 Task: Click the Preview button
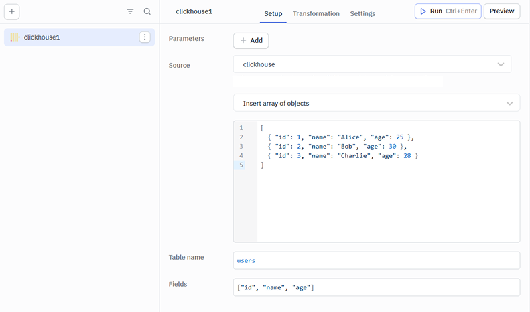click(502, 11)
